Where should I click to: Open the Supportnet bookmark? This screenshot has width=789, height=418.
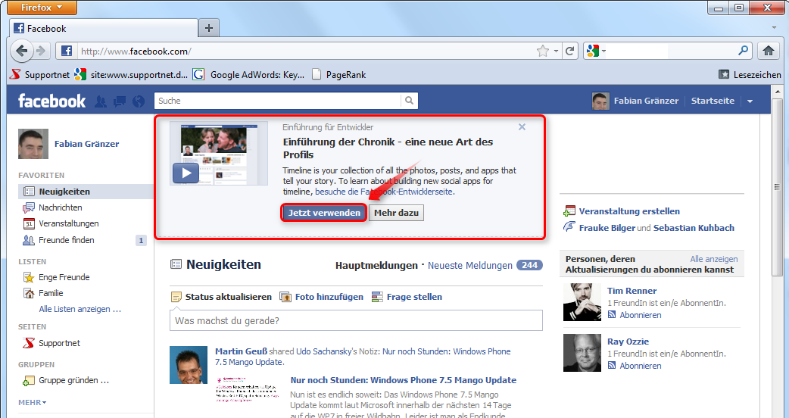(x=39, y=74)
